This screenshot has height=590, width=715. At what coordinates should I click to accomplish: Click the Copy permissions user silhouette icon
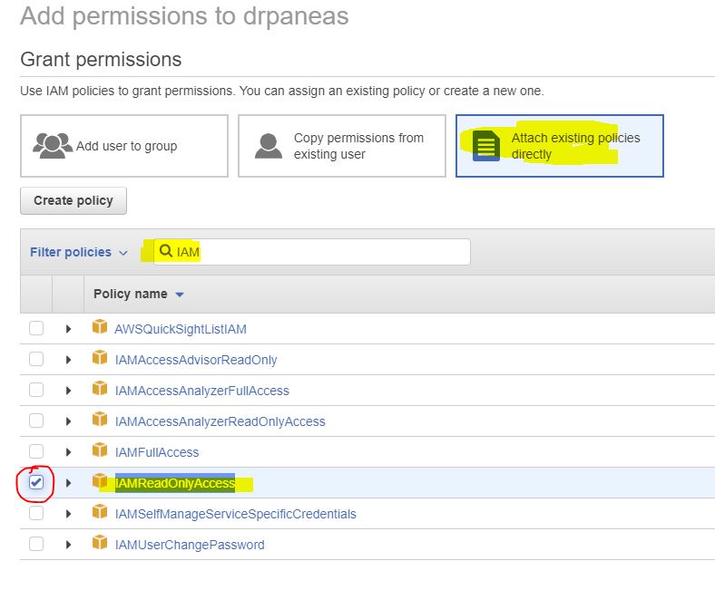(269, 145)
